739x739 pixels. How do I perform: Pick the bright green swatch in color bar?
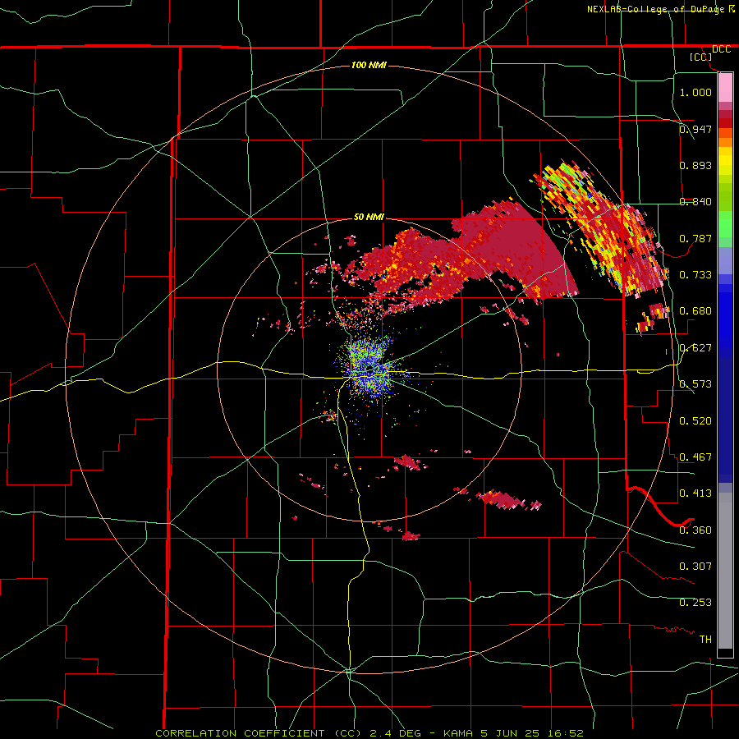point(725,224)
